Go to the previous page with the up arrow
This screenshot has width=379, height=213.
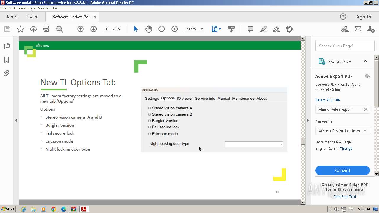point(81,29)
